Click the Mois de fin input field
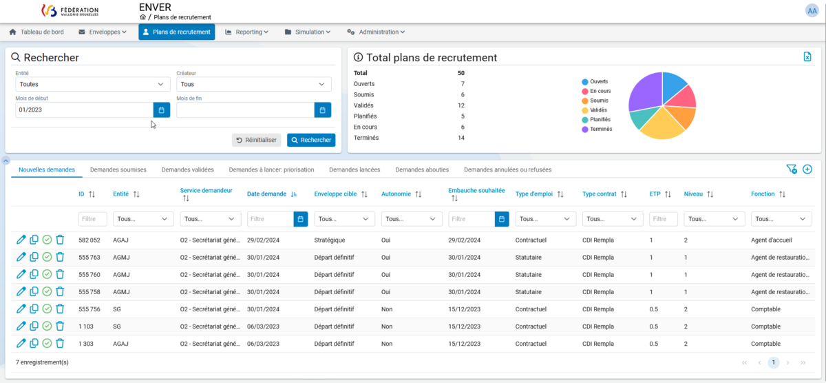This screenshot has height=383, width=826. [x=246, y=110]
